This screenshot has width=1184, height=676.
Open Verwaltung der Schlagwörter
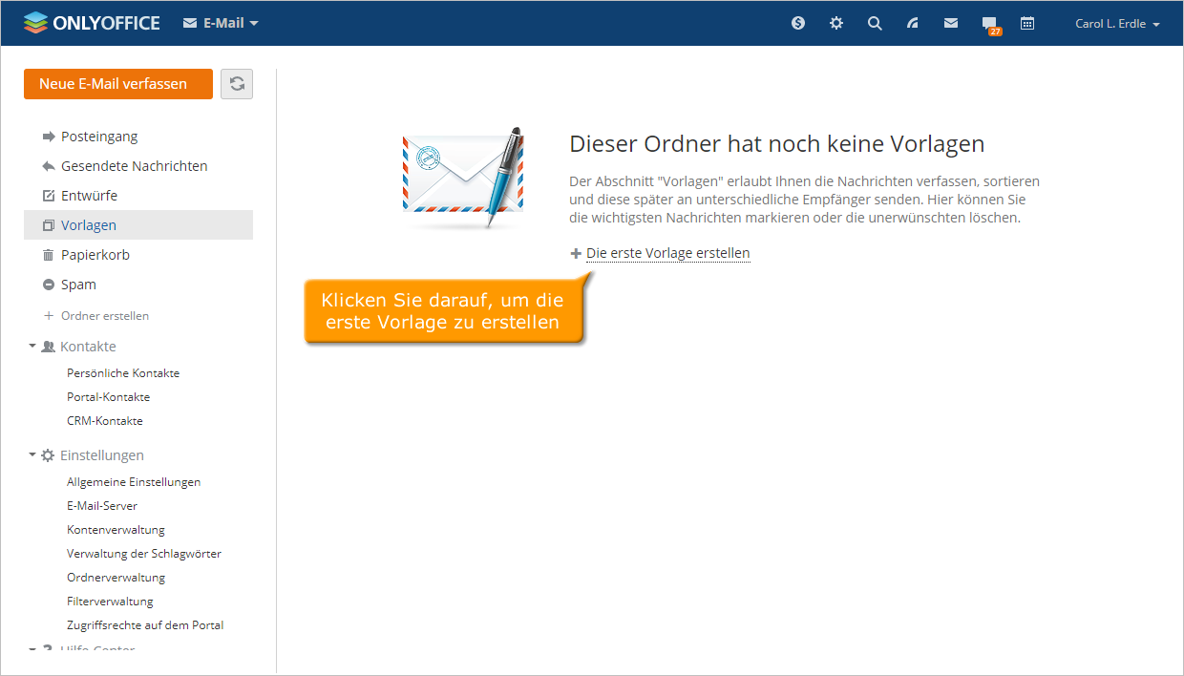click(x=144, y=554)
